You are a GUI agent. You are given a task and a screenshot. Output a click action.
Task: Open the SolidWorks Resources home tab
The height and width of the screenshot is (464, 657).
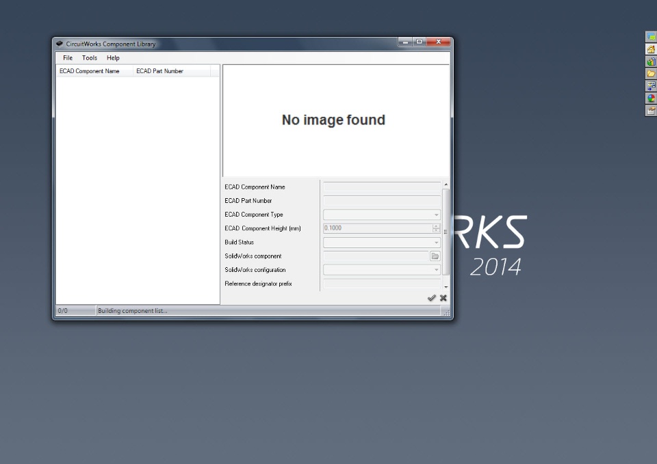click(x=651, y=49)
